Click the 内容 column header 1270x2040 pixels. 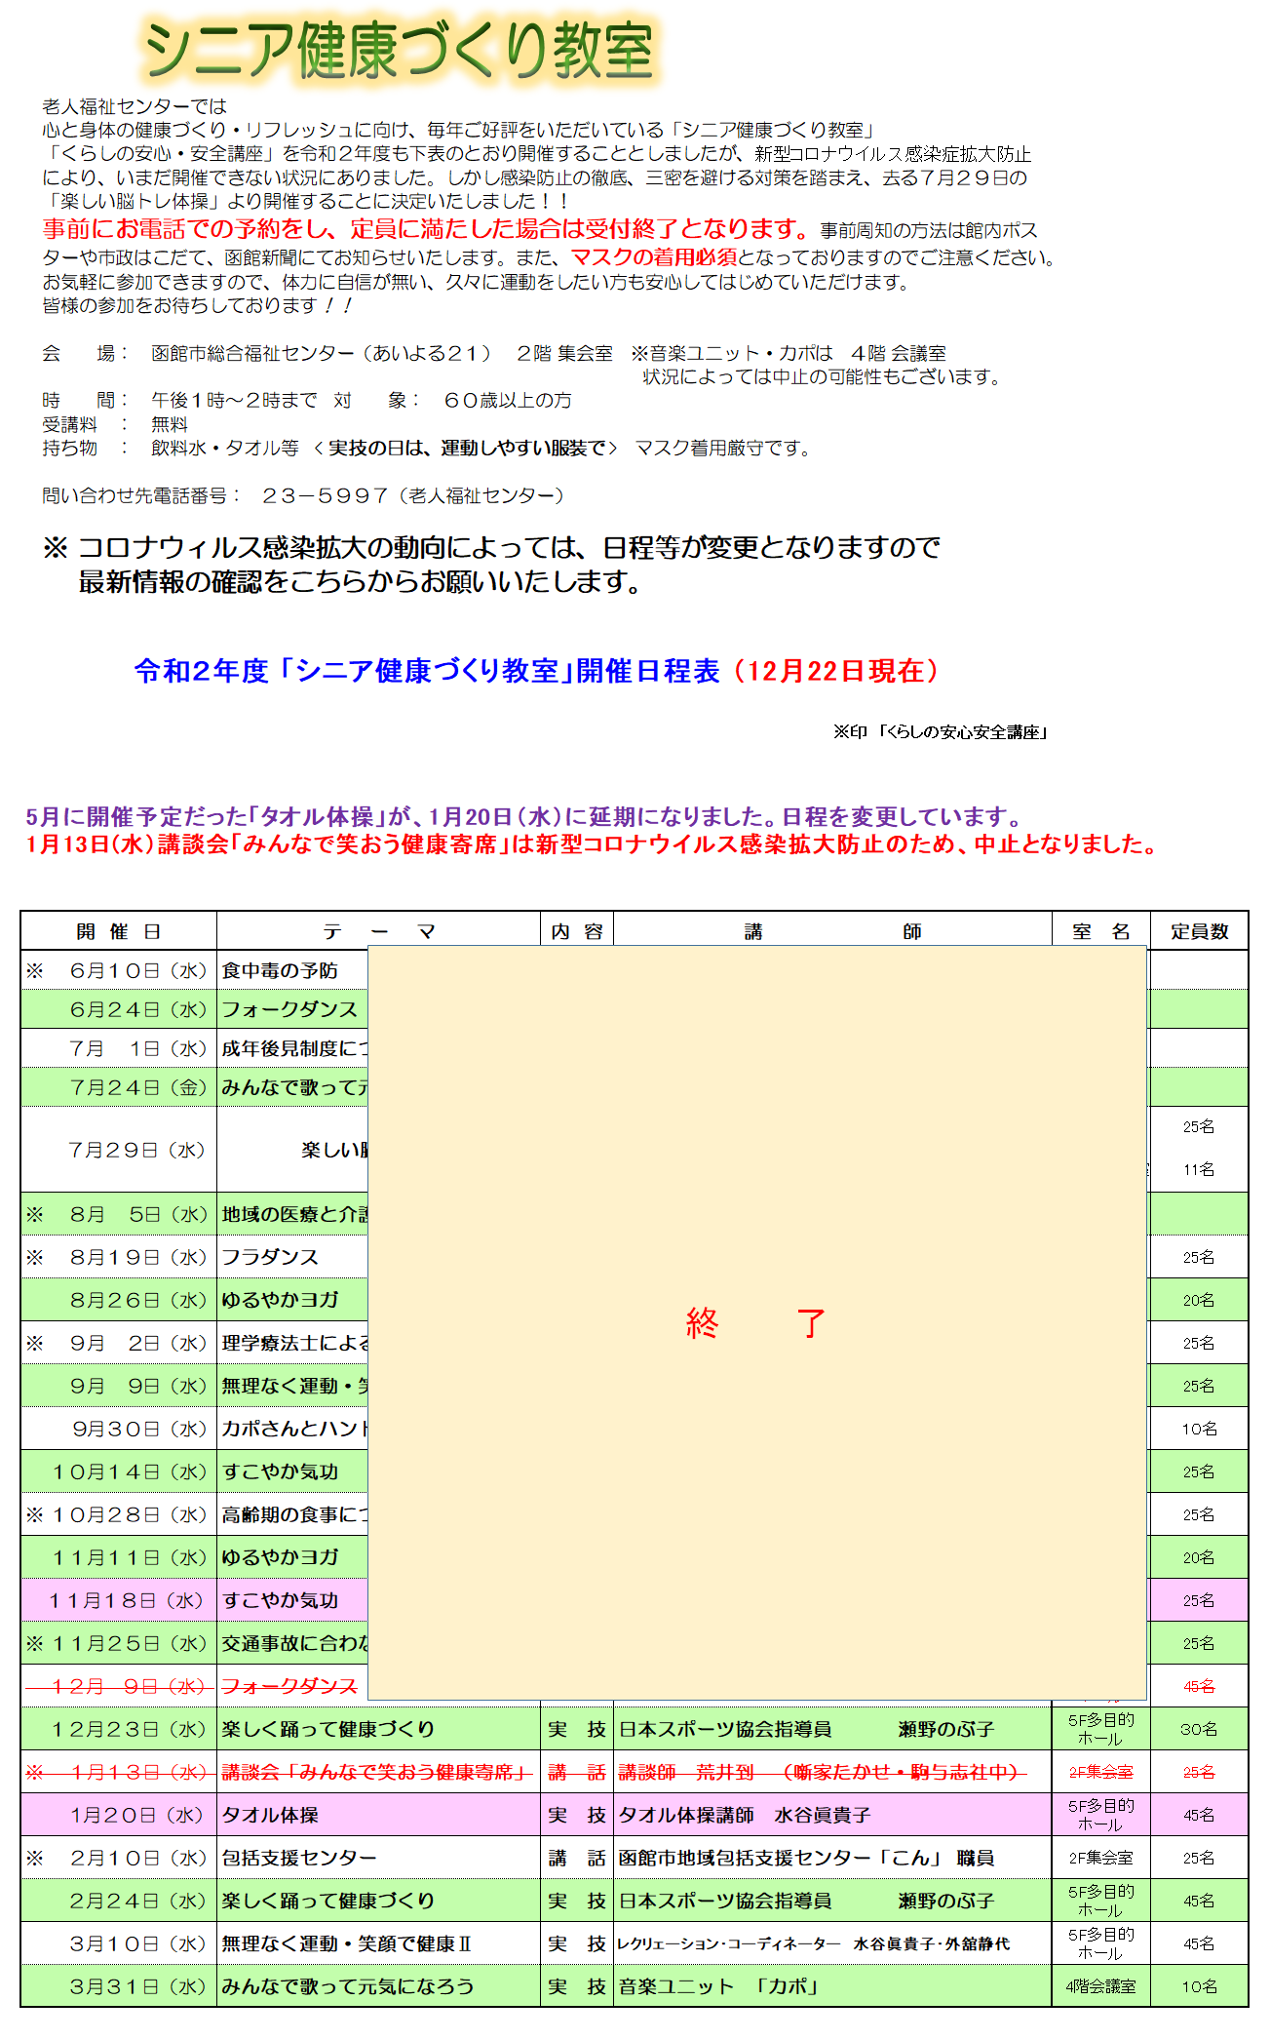[577, 931]
